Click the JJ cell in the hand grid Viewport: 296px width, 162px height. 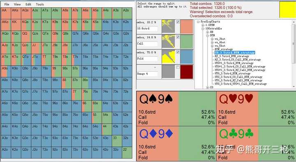point(36,48)
